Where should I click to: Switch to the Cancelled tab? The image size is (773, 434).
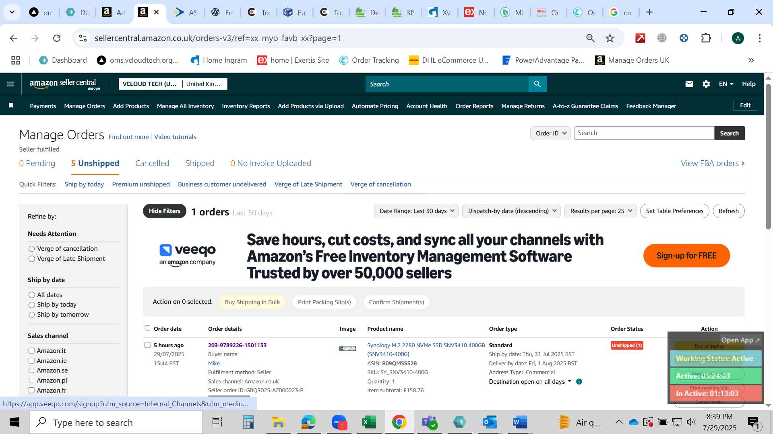[x=152, y=163]
